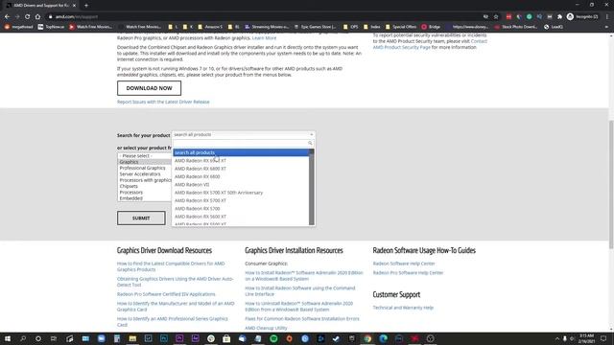
Task: Open Report Issues with the Latest Driver Release link
Action: (x=163, y=102)
